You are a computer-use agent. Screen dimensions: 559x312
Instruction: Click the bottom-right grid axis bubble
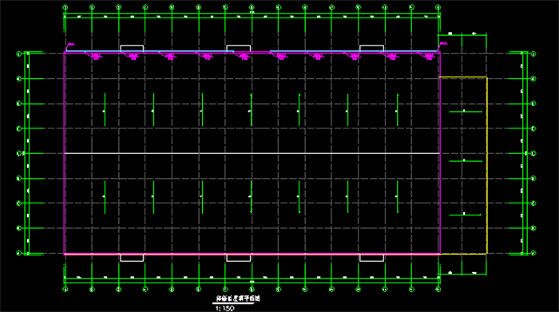438,290
